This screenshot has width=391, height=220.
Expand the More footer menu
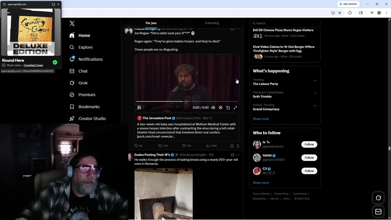[x=287, y=199]
